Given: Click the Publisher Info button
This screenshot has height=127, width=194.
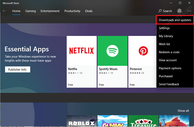Looking at the screenshot, I should [17, 70].
